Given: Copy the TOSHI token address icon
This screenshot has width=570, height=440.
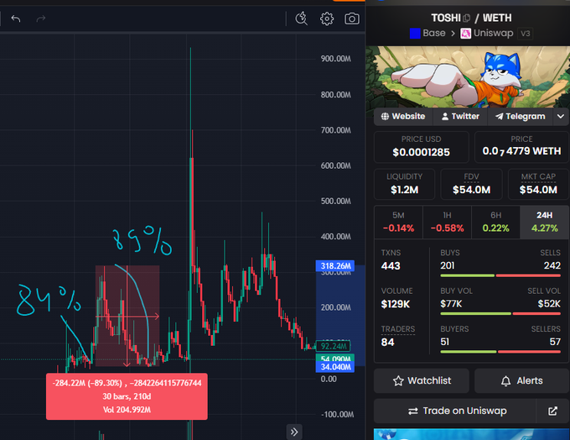Looking at the screenshot, I should click(467, 18).
